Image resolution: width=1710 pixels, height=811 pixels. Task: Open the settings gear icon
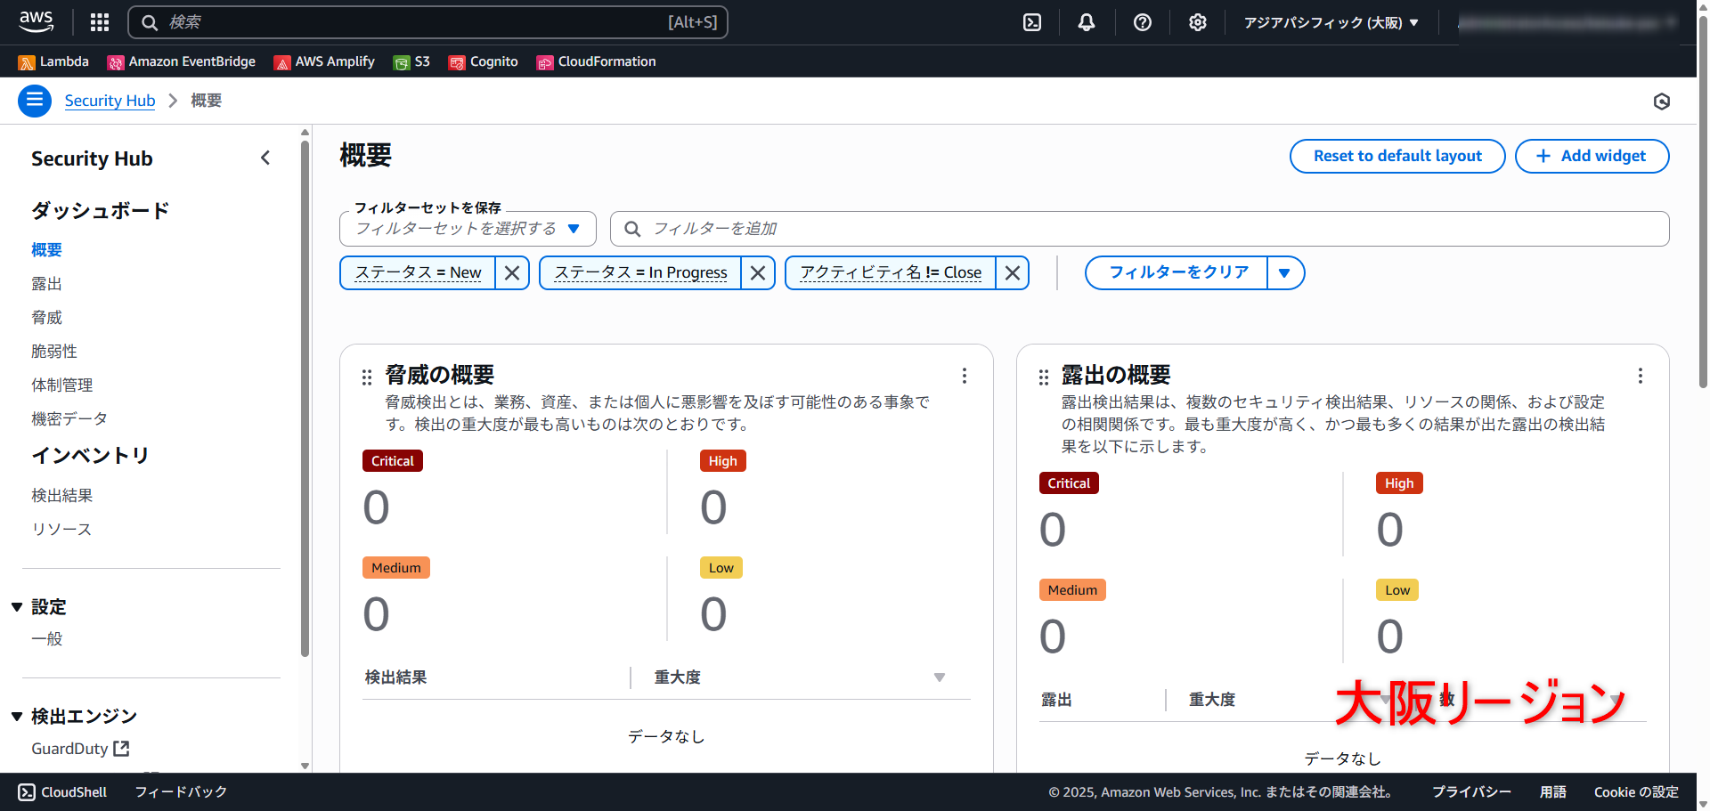tap(1198, 21)
